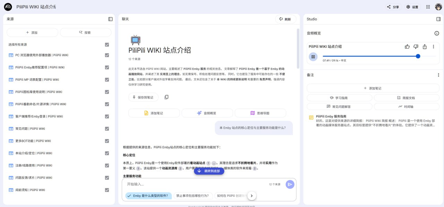
Task: Open 设置 settings menu
Action: 413,7
